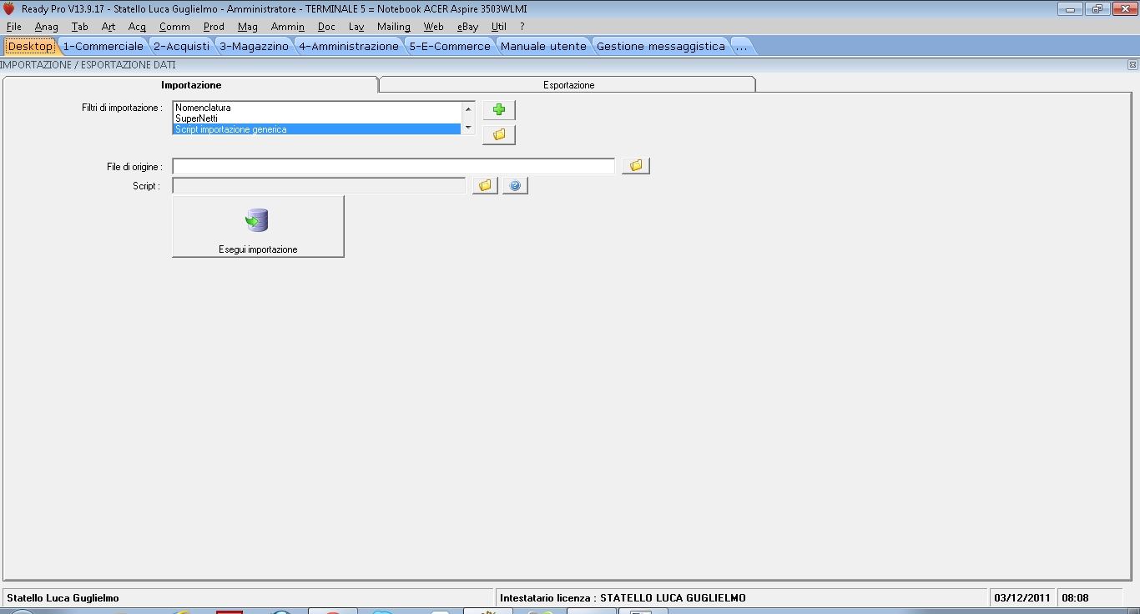The width and height of the screenshot is (1140, 614).
Task: Open the Prod menu
Action: click(x=214, y=27)
